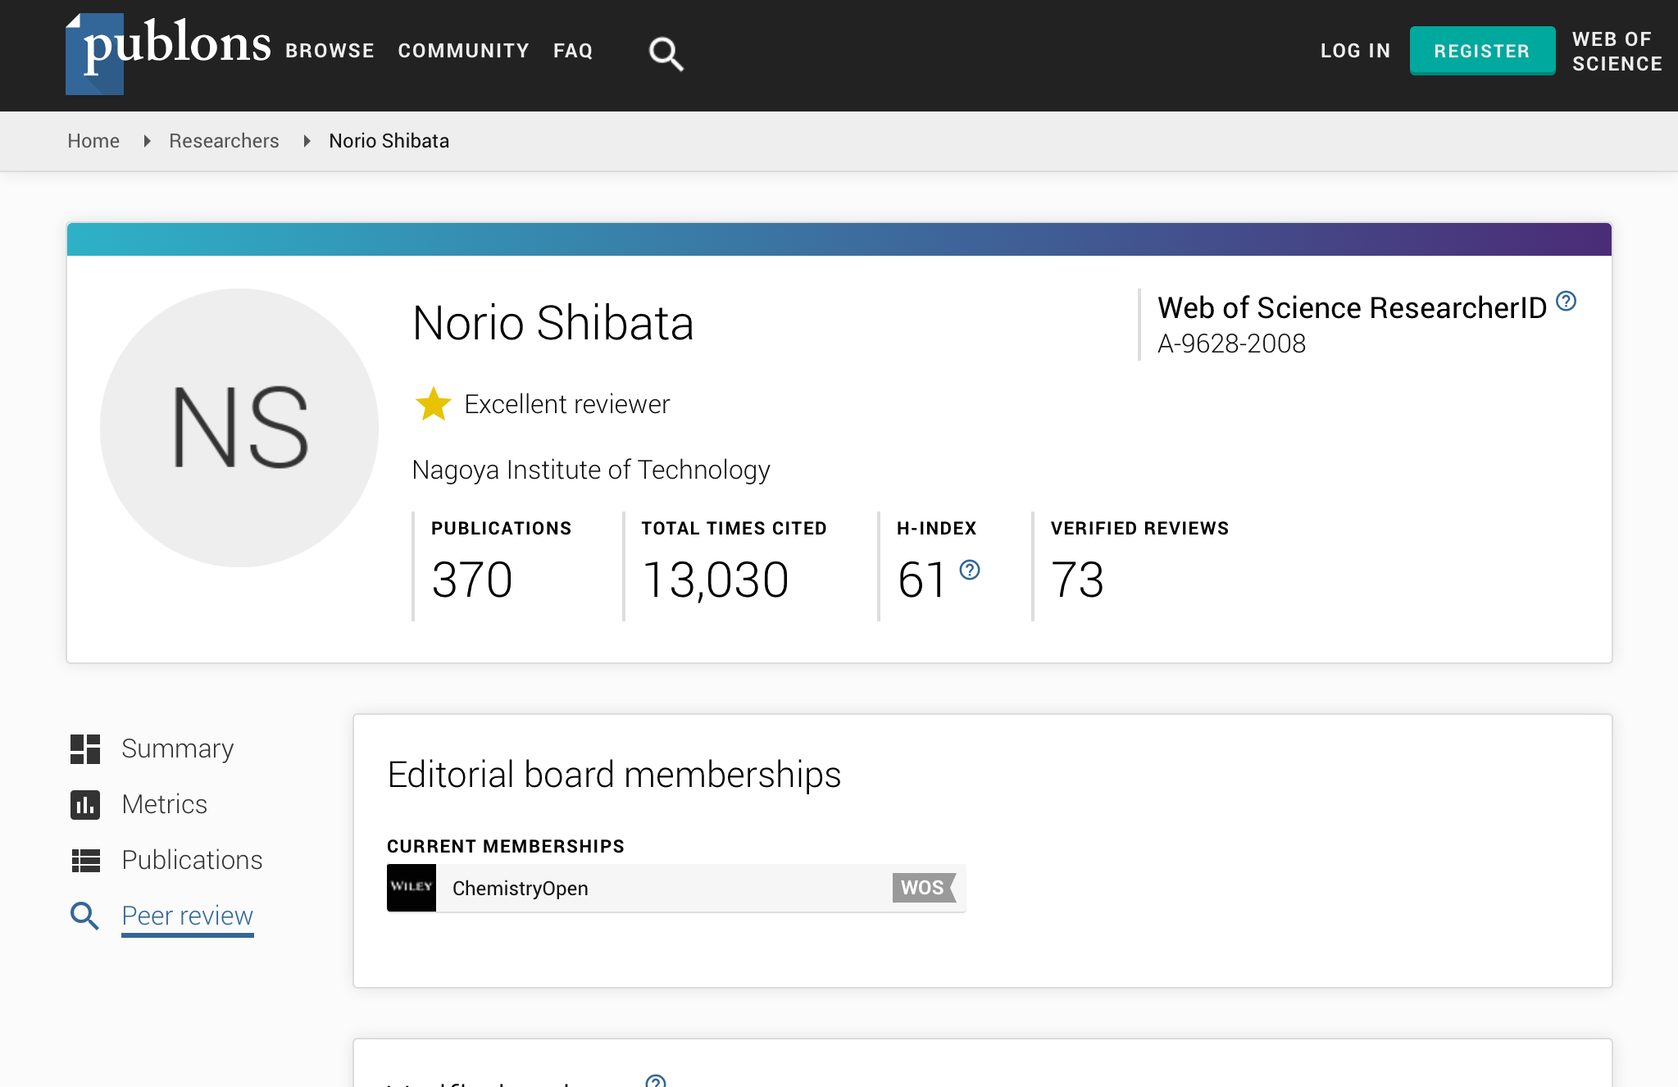Click the Summary dashboard icon

(x=85, y=748)
